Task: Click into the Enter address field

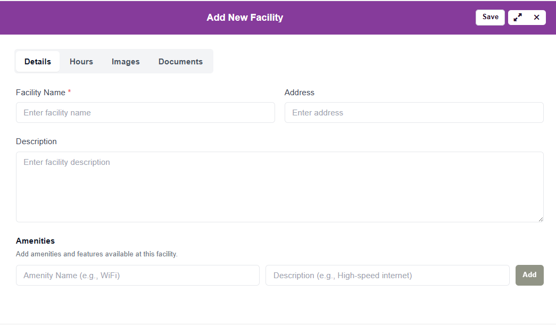Action: pos(414,113)
